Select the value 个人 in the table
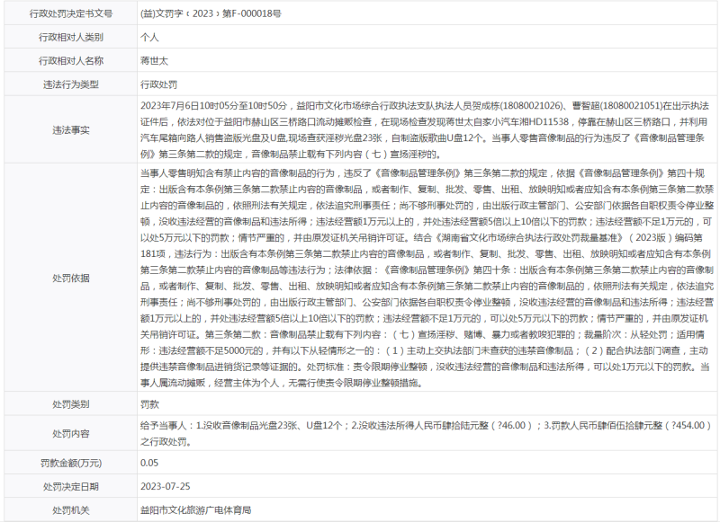Screen dimensions: 720x522 (x=150, y=38)
